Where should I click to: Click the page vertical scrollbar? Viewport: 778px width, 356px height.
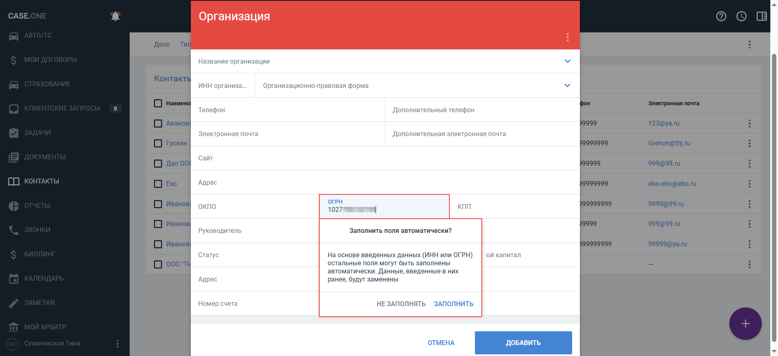[774, 194]
